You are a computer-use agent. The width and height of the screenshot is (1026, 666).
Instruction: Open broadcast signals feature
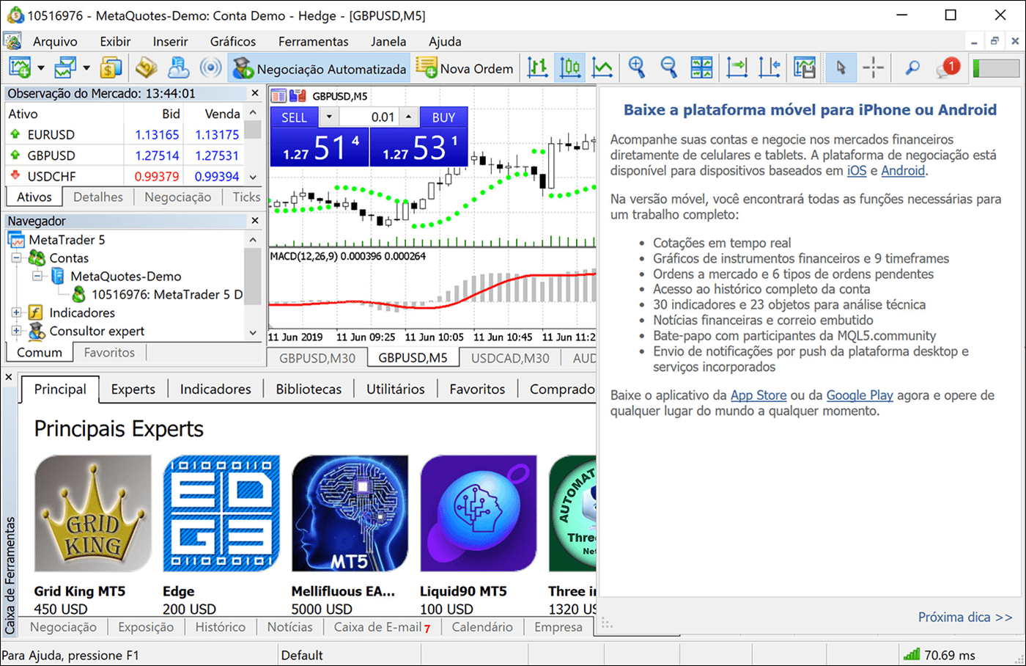[210, 67]
